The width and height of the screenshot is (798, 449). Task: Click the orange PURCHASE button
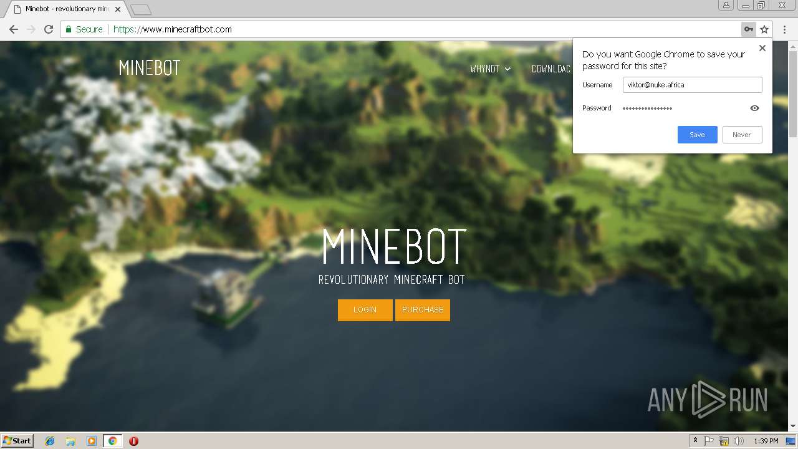[423, 310]
